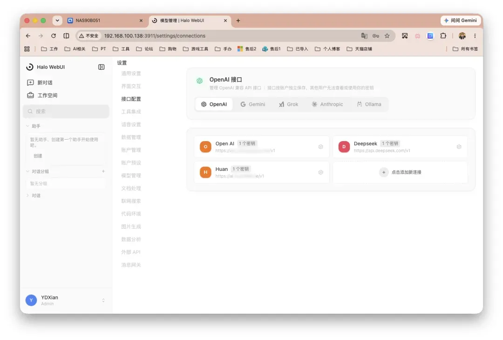This screenshot has width=503, height=340.
Task: Toggle the browser side panel icon
Action: coord(67,36)
